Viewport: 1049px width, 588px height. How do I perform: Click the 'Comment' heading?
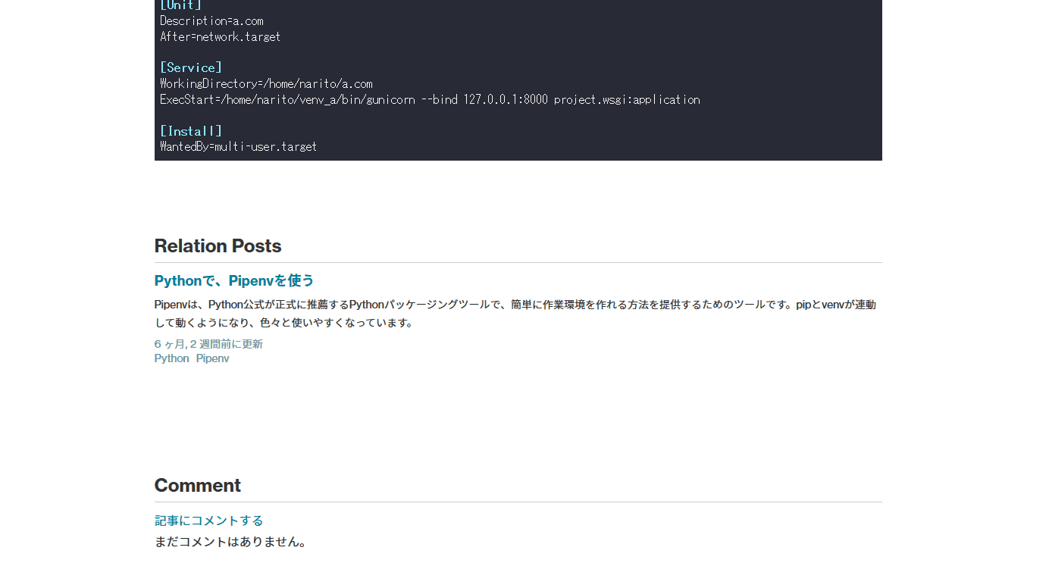coord(197,486)
